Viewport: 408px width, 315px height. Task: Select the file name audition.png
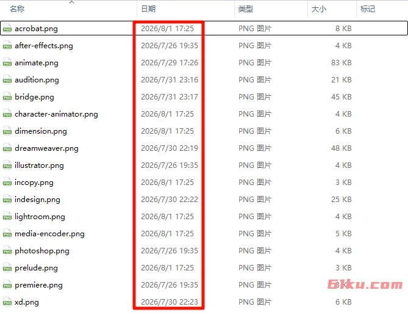point(37,80)
